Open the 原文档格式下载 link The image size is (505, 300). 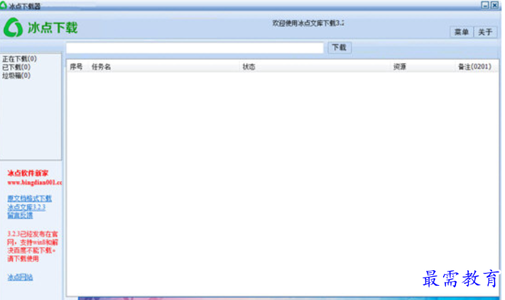point(29,198)
